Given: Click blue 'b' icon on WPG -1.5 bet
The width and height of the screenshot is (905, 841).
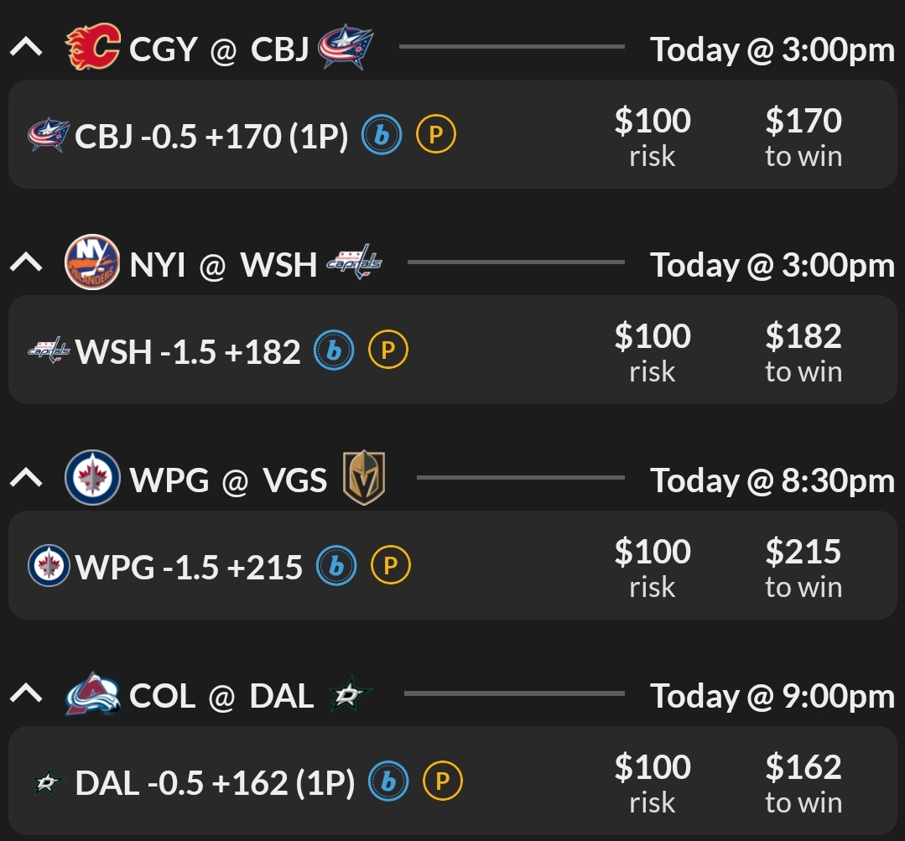Looking at the screenshot, I should (x=336, y=567).
